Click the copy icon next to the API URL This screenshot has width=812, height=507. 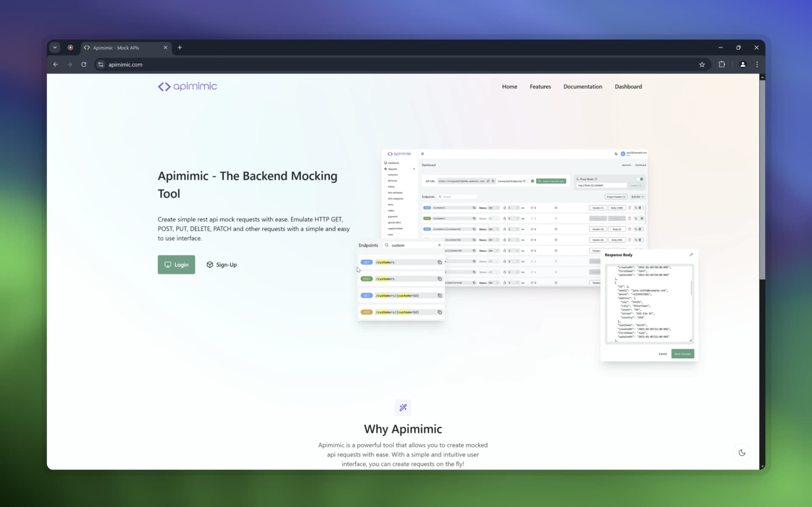click(x=493, y=181)
